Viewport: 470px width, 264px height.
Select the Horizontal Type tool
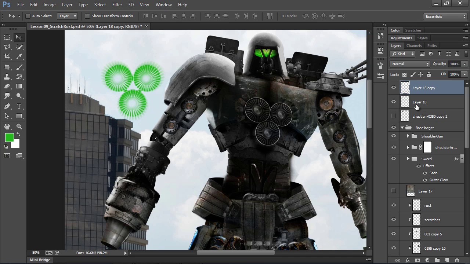click(19, 106)
